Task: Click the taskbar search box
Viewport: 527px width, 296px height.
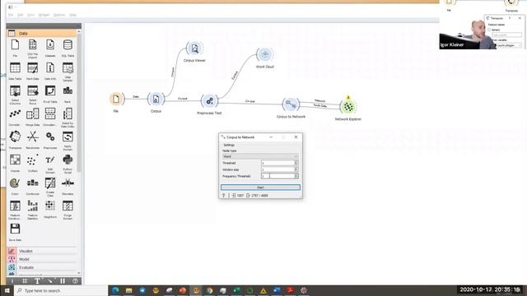Action: point(61,290)
